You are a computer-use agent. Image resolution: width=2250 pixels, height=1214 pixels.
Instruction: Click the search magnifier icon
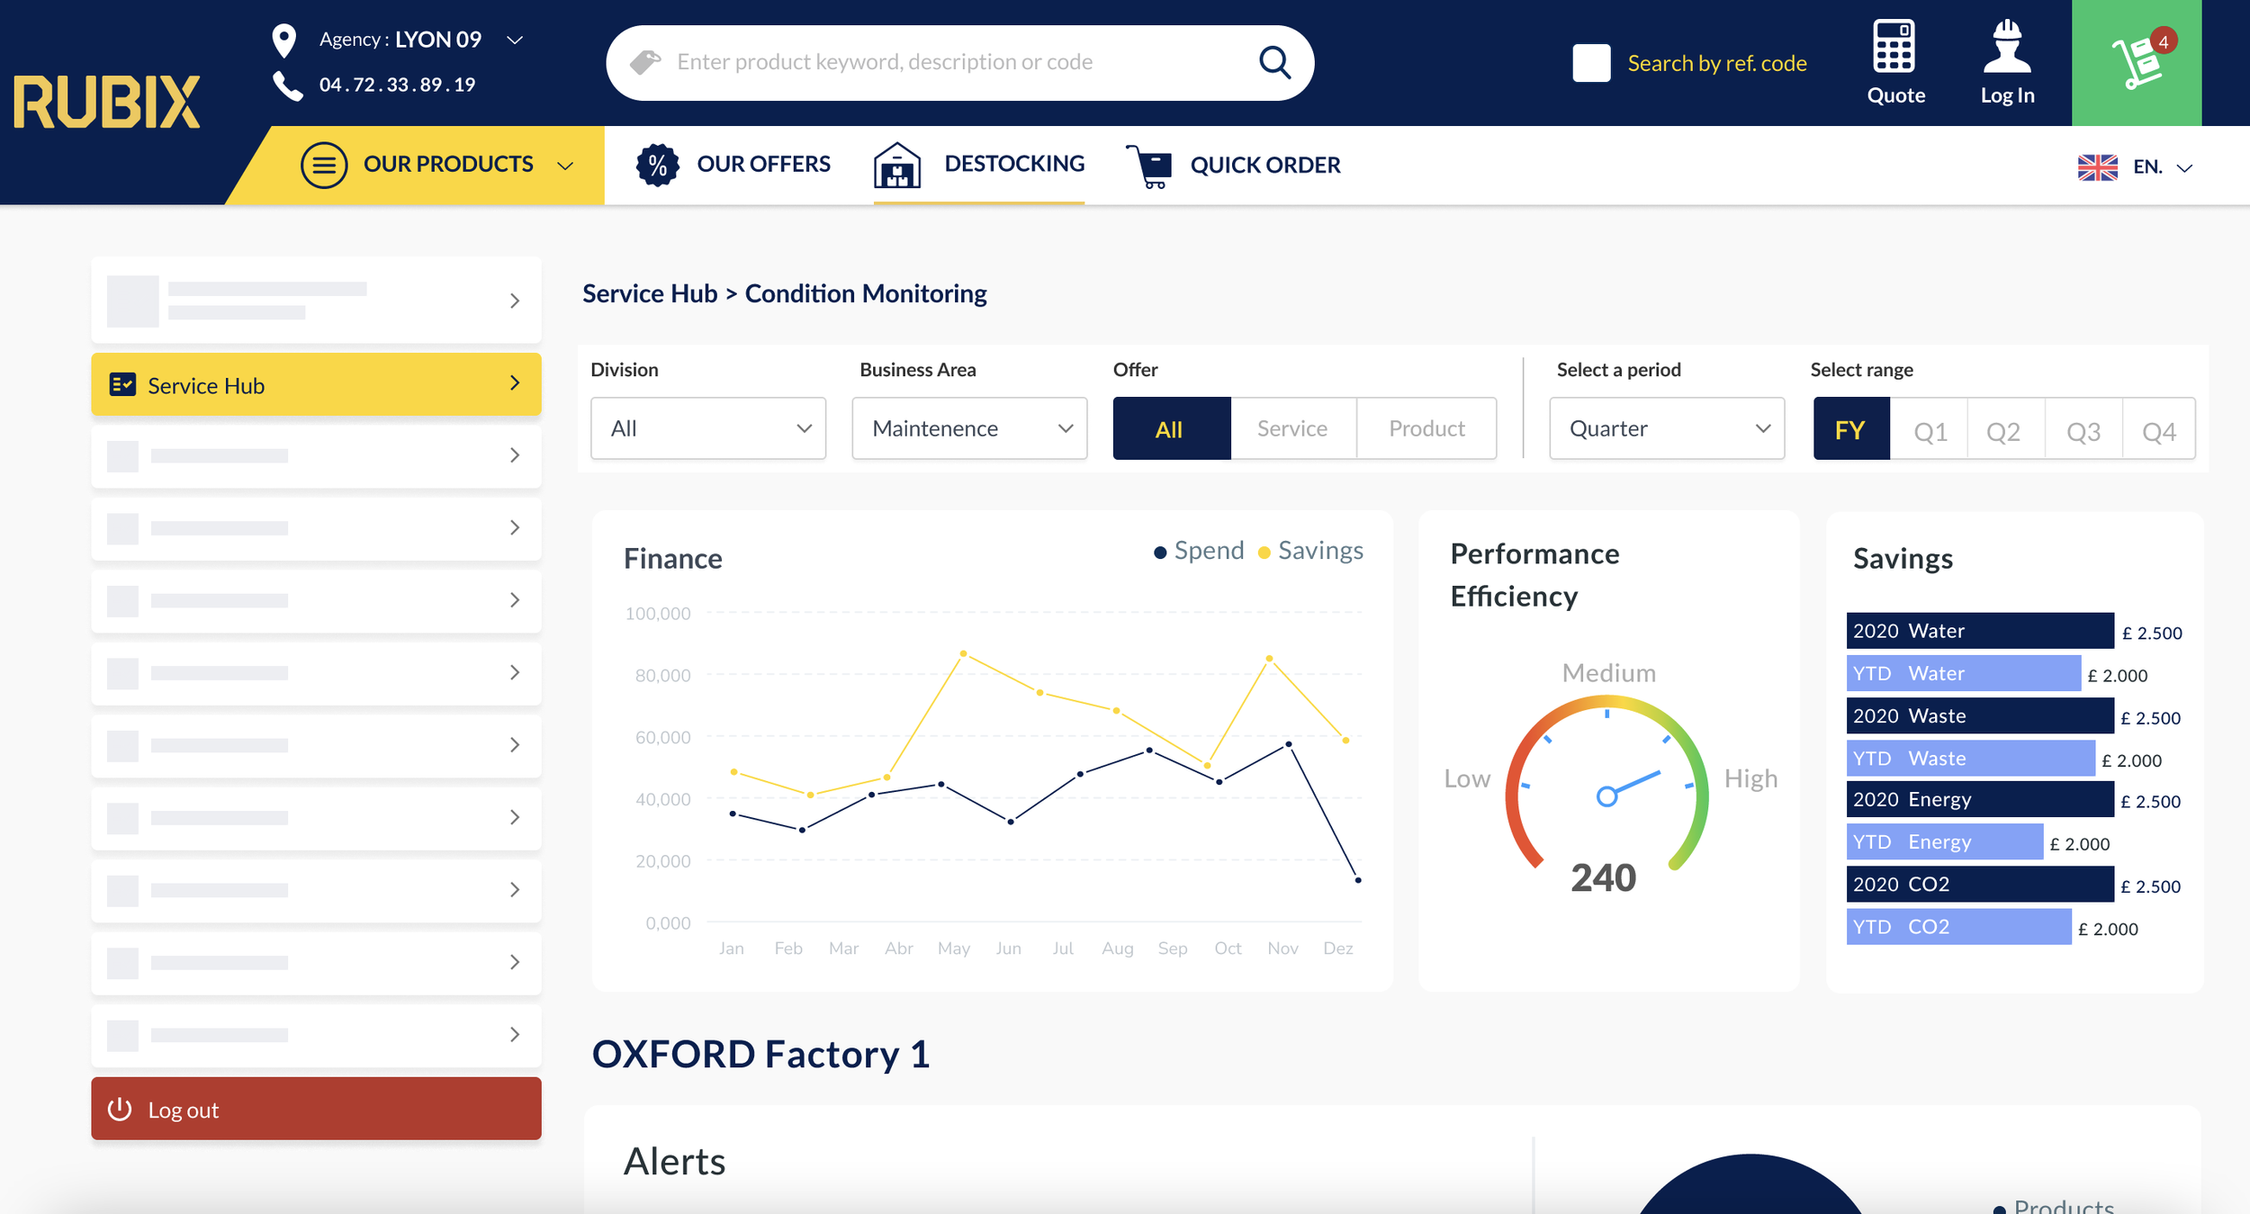coord(1274,63)
